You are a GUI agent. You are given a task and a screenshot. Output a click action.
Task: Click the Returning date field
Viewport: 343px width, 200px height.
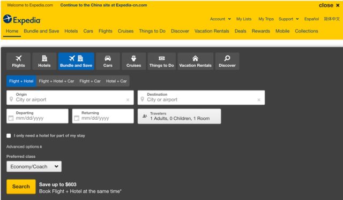[x=103, y=116]
